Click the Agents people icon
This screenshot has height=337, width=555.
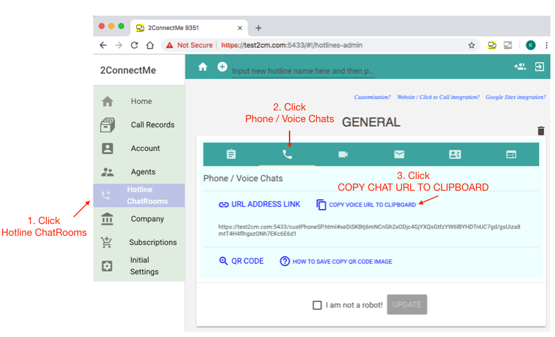tap(107, 172)
